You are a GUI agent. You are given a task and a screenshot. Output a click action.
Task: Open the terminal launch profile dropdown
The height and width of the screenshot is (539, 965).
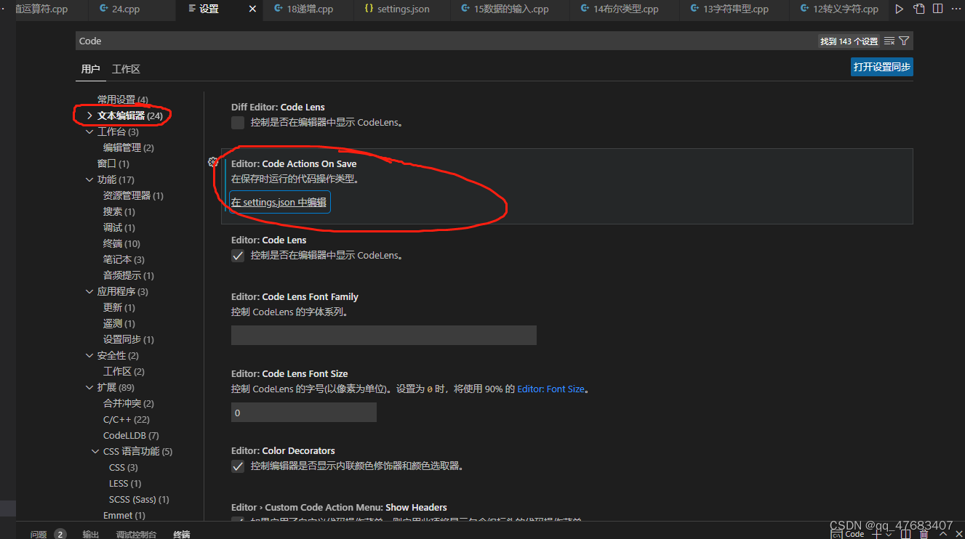[x=889, y=534]
